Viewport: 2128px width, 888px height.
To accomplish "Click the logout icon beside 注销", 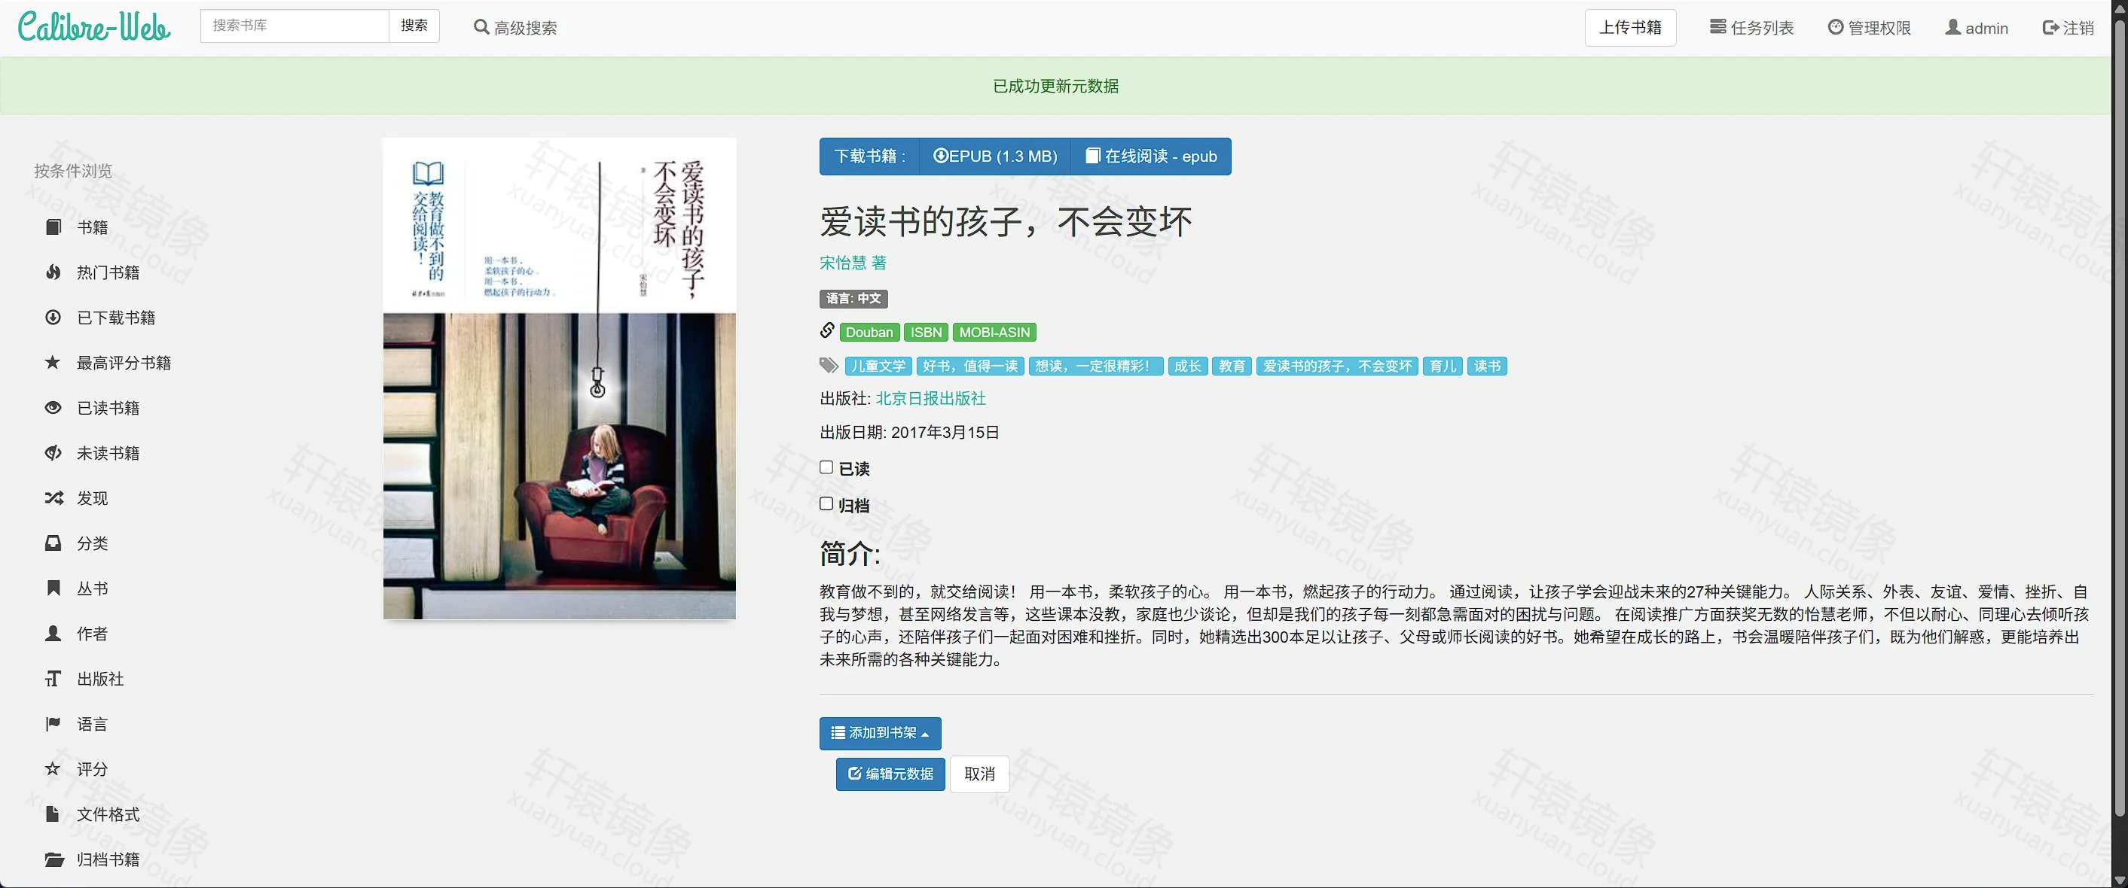I will click(2050, 27).
